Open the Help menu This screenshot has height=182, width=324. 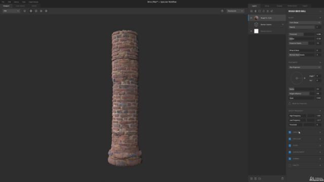point(24,2)
